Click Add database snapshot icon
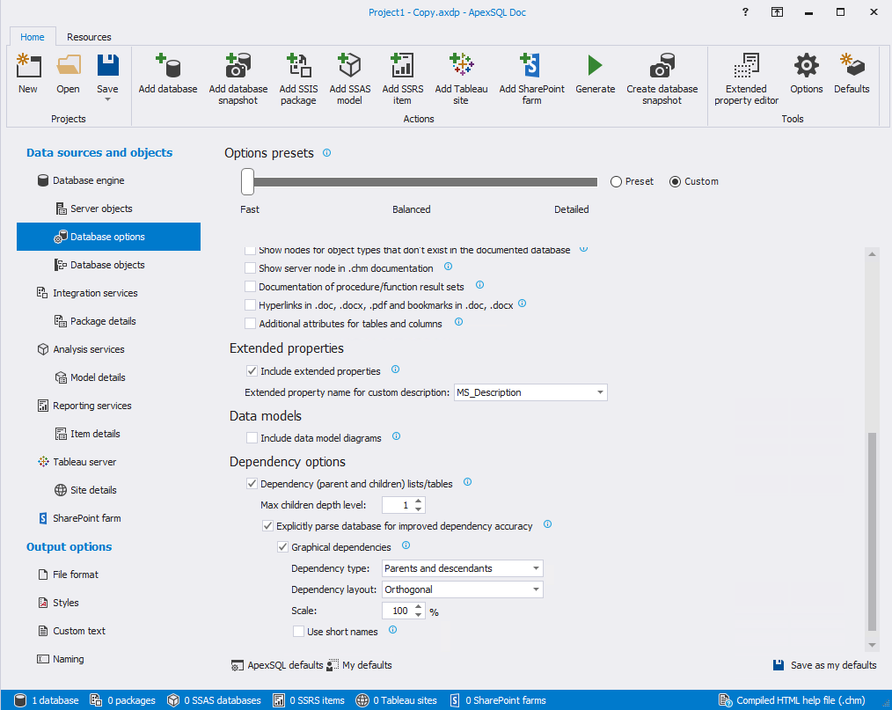The height and width of the screenshot is (710, 892). [238, 65]
